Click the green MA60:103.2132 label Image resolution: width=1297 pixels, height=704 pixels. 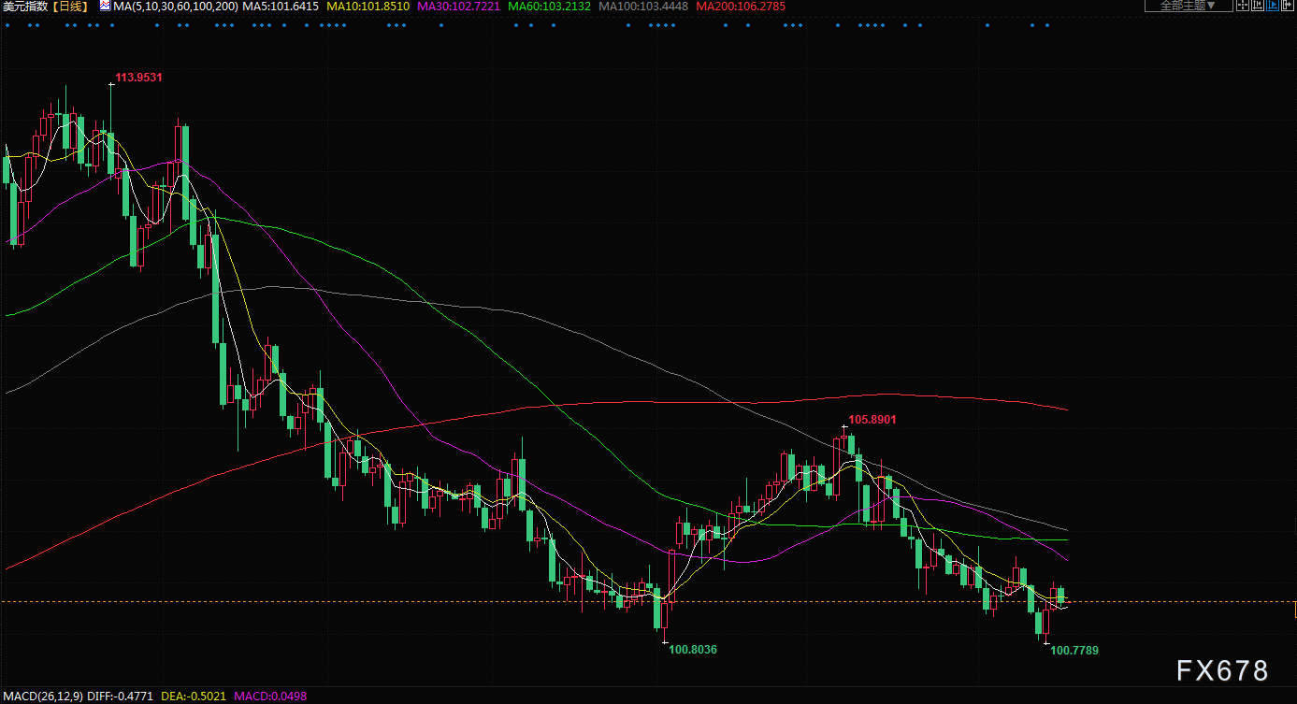pyautogui.click(x=549, y=7)
